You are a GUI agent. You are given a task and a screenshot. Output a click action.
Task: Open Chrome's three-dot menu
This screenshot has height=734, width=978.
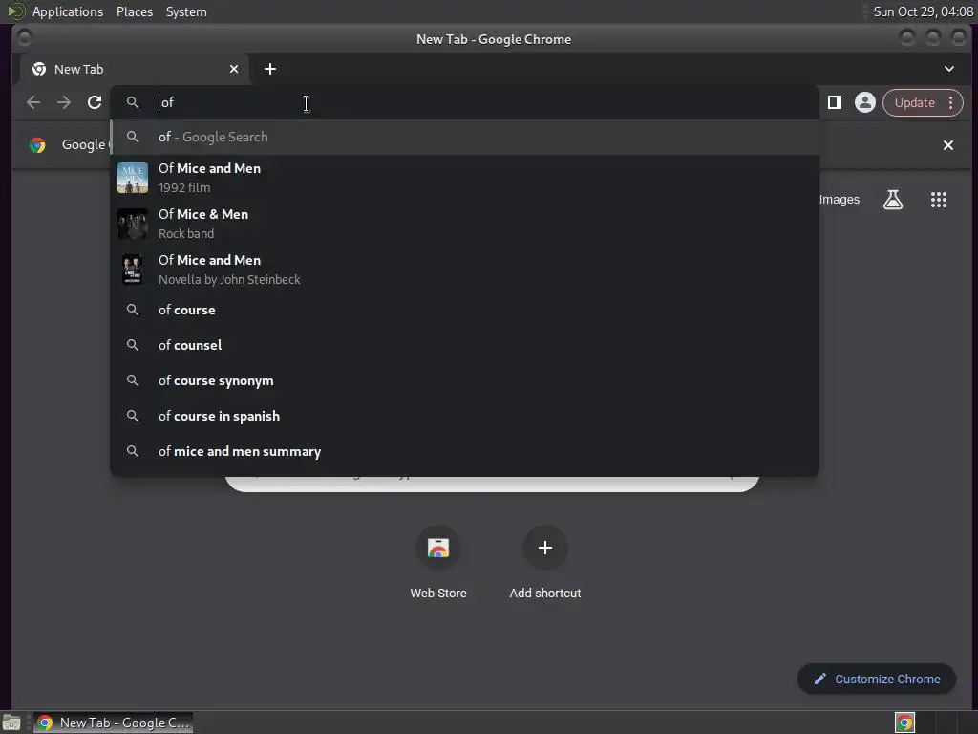(x=950, y=102)
